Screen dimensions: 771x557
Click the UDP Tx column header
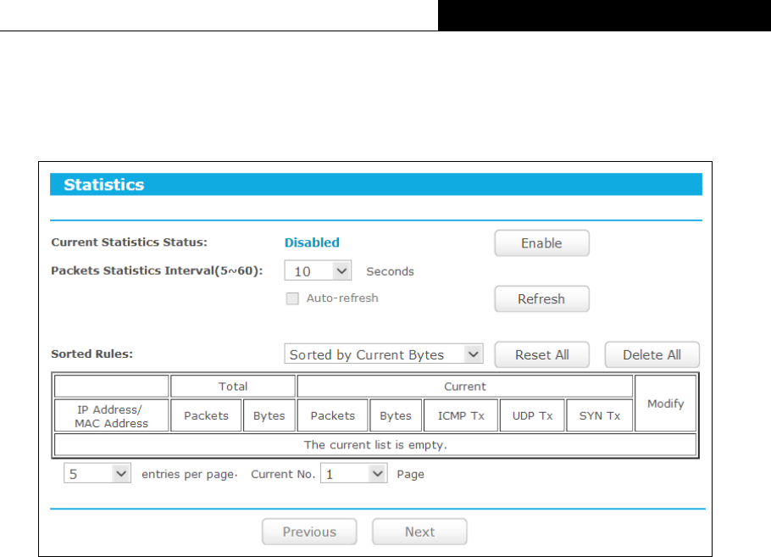[x=532, y=415]
